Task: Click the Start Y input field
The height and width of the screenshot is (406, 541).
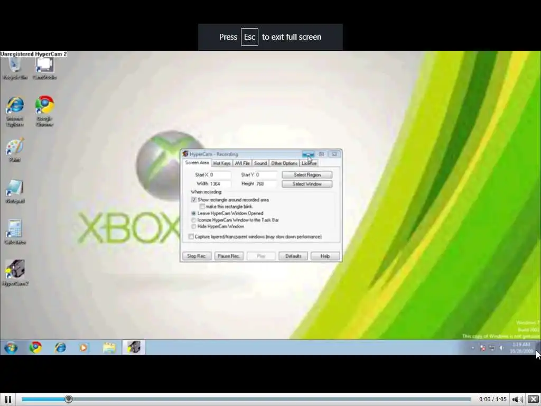Action: (266, 174)
